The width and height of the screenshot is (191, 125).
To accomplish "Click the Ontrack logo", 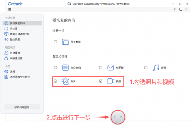I will (x=15, y=4).
